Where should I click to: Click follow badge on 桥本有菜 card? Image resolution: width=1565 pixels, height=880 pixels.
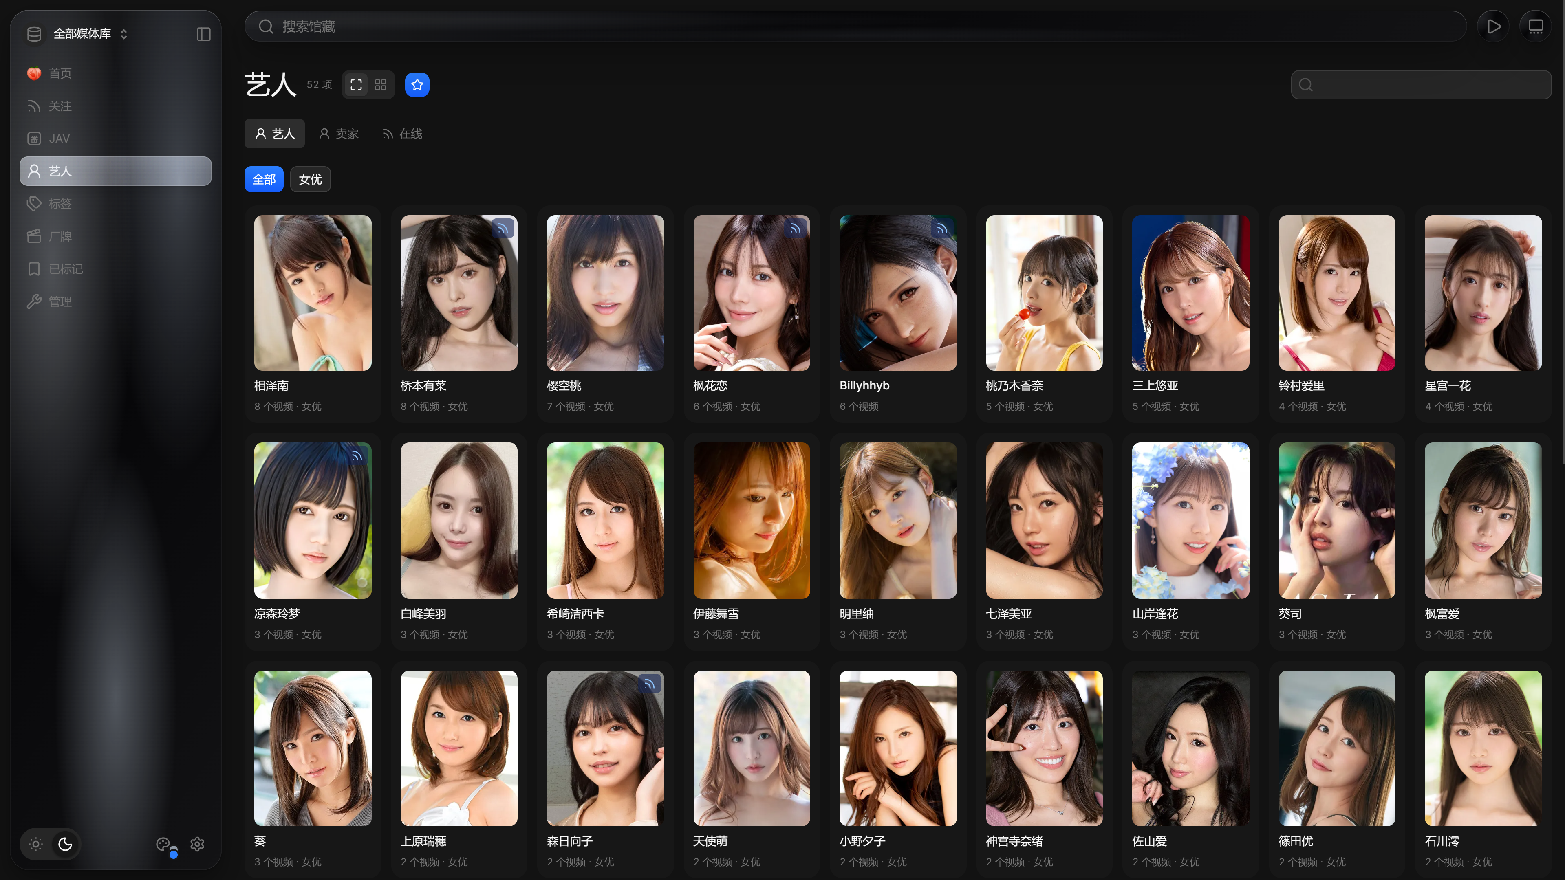click(x=503, y=229)
